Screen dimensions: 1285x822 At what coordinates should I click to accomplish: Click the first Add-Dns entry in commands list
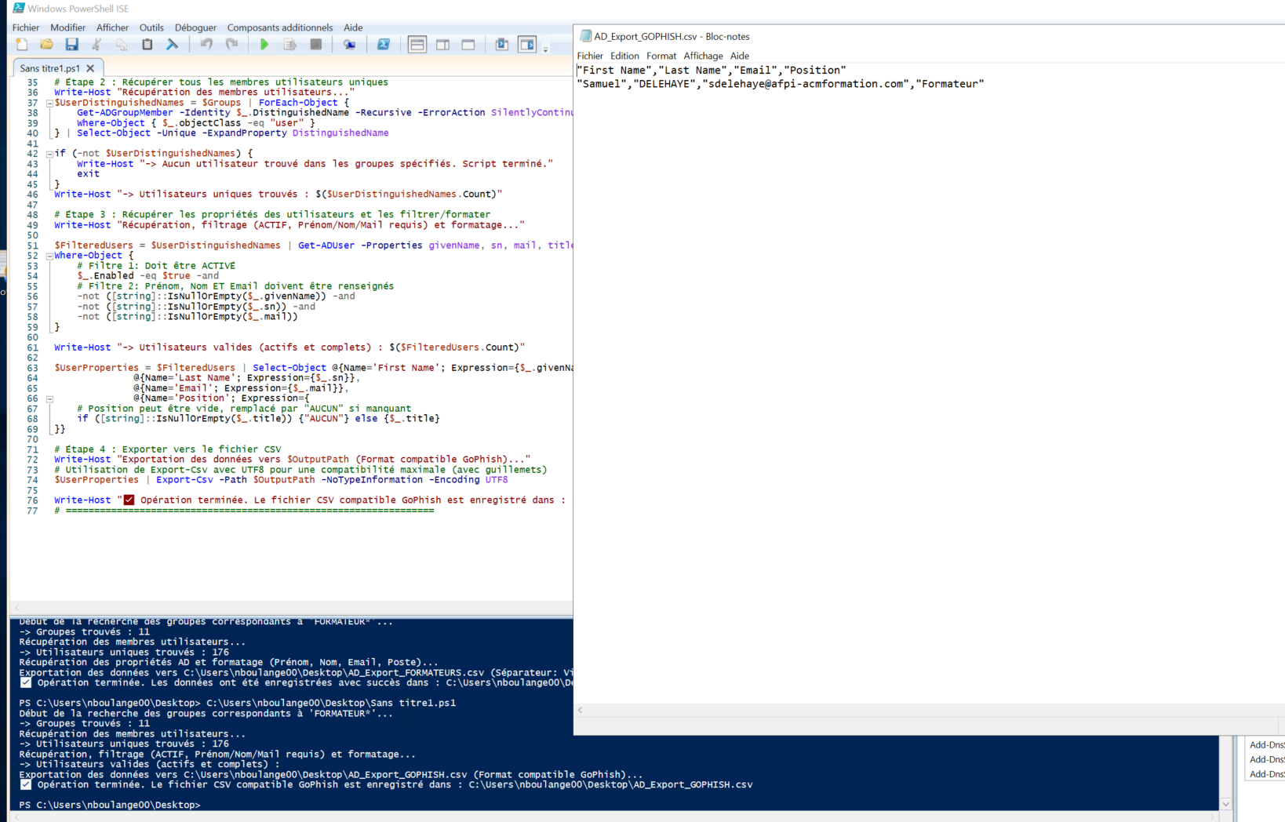[x=1266, y=745]
